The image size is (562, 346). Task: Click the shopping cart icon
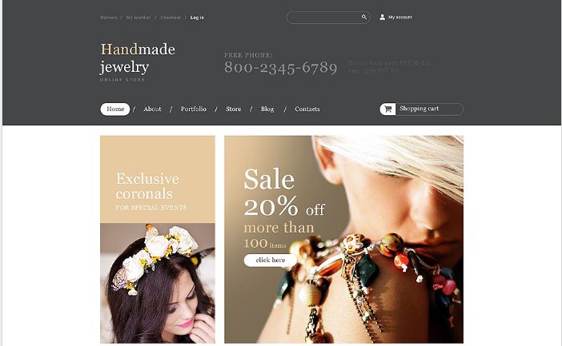coord(387,109)
